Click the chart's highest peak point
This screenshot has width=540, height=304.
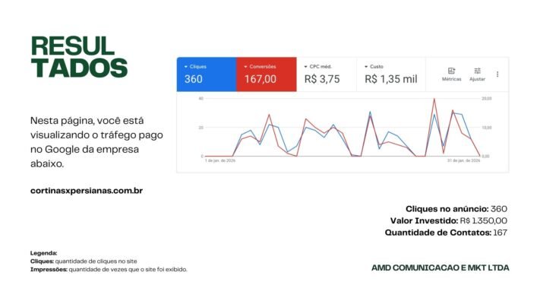(434, 100)
